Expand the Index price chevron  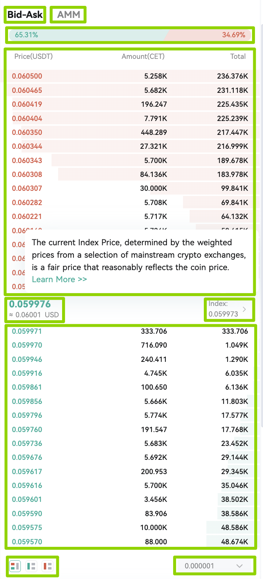click(x=244, y=309)
